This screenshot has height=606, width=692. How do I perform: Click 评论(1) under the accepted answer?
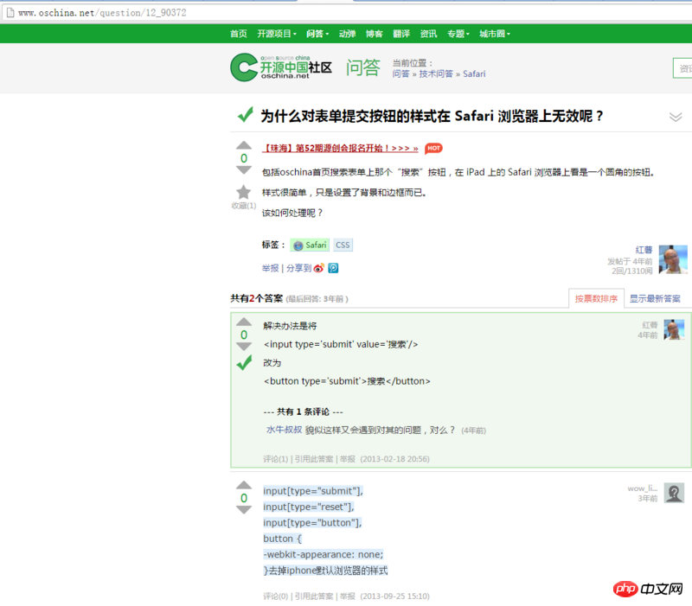[275, 459]
